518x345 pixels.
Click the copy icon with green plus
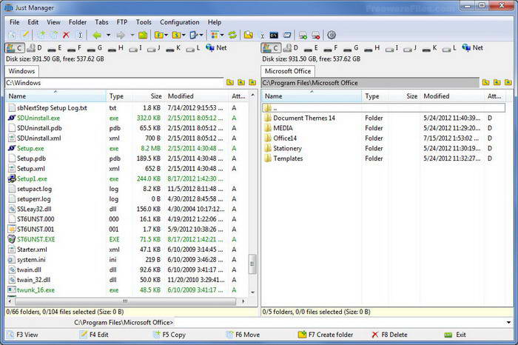(41, 35)
